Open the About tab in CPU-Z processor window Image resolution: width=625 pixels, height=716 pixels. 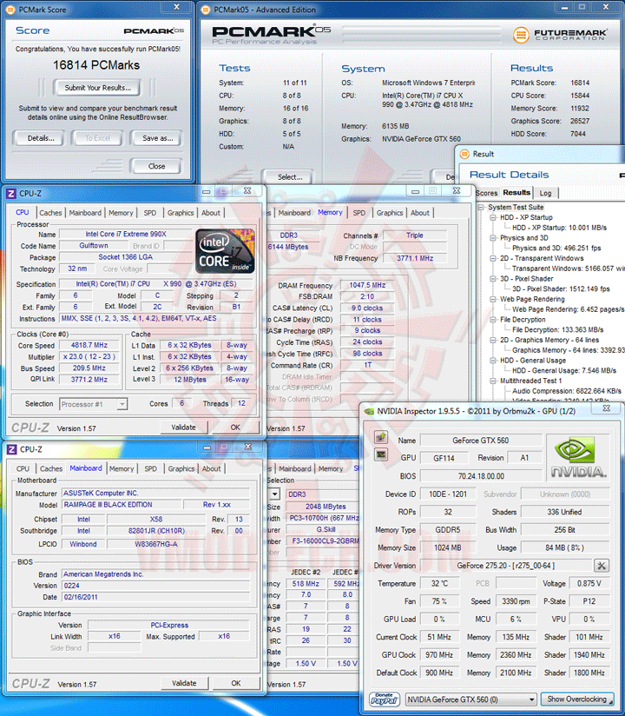coord(211,213)
